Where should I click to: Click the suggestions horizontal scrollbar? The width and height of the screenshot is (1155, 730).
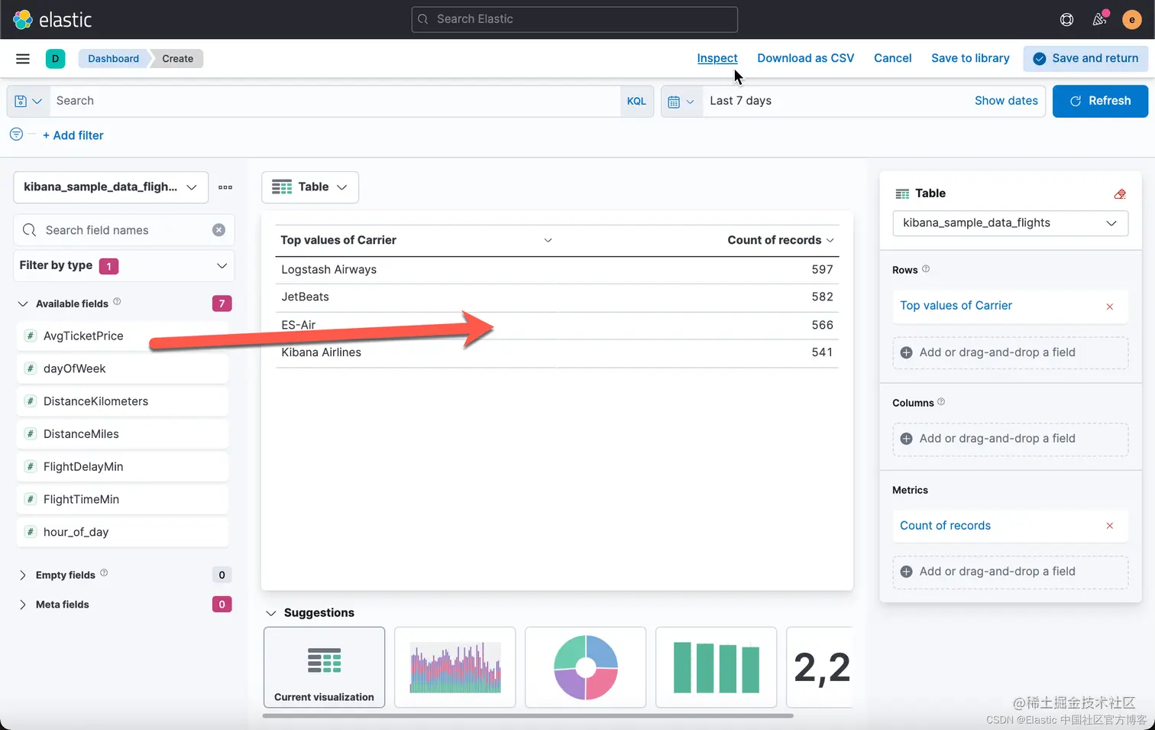coord(528,716)
